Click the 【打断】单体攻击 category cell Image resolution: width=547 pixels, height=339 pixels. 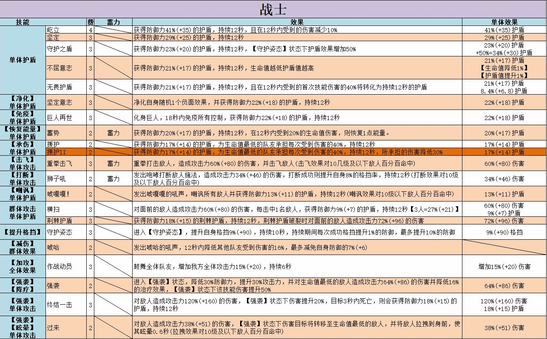click(x=23, y=179)
